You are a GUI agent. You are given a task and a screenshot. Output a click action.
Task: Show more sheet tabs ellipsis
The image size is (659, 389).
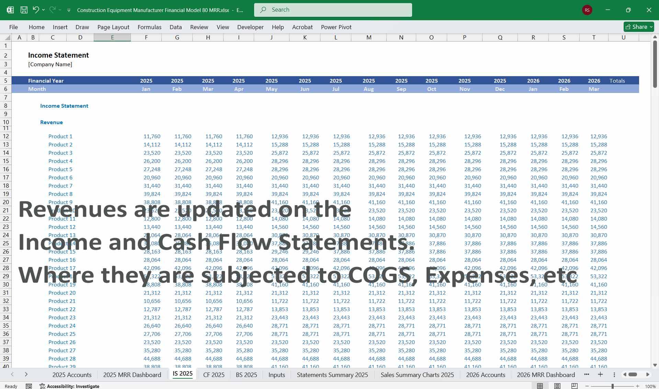pyautogui.click(x=587, y=374)
